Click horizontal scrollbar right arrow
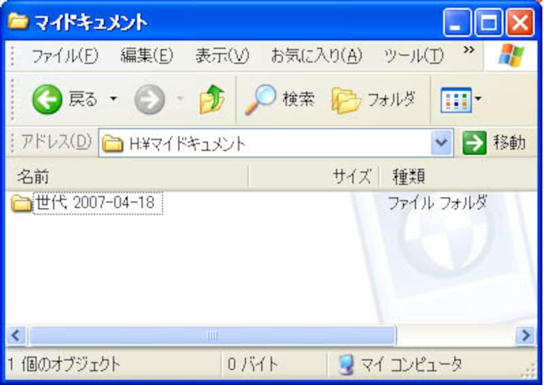This screenshot has height=385, width=544. [x=525, y=336]
